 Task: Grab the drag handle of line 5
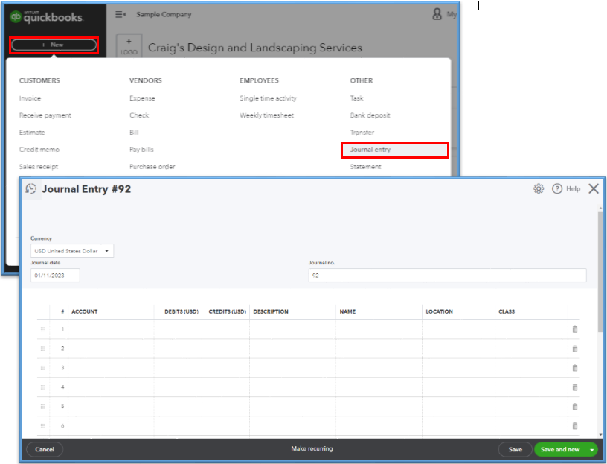click(x=43, y=406)
